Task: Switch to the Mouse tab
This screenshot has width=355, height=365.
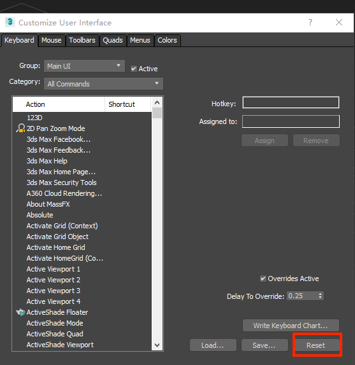Action: (x=52, y=40)
